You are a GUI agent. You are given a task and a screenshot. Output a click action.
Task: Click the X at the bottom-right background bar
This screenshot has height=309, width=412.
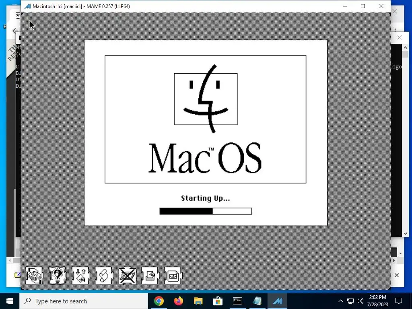397,275
